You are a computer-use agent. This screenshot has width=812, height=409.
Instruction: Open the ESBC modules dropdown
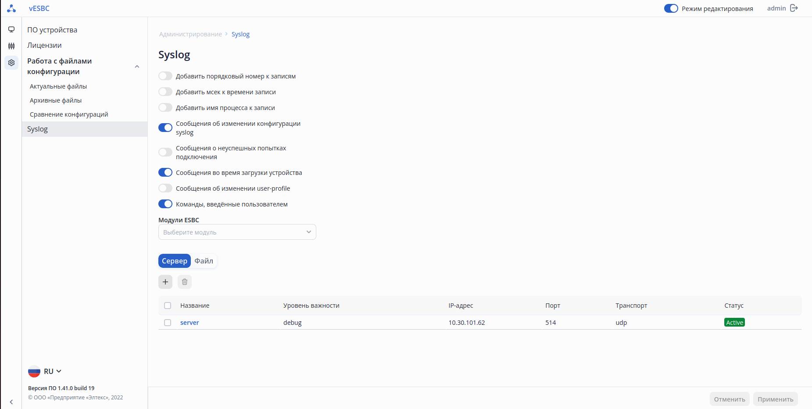(x=237, y=232)
